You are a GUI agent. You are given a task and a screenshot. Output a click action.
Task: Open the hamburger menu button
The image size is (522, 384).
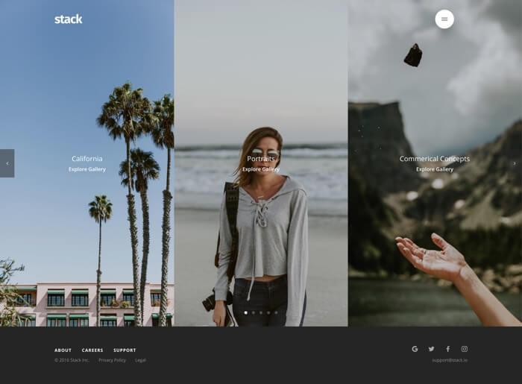pyautogui.click(x=444, y=19)
